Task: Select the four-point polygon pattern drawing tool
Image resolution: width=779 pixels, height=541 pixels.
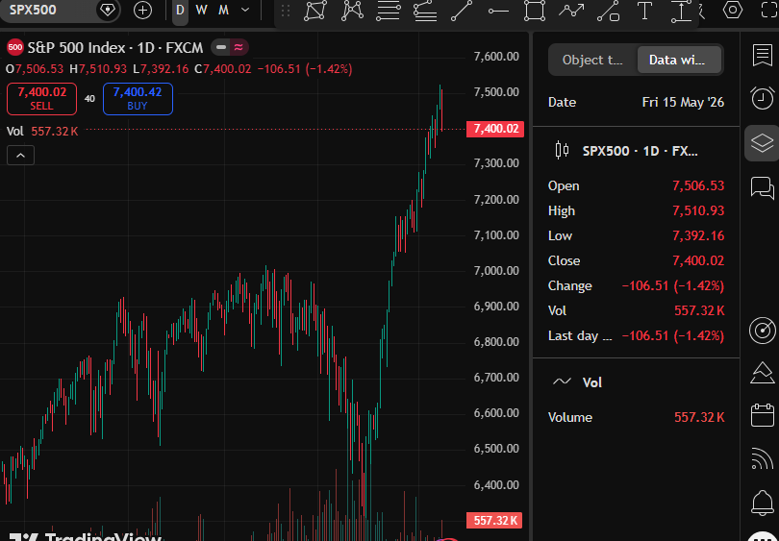Action: point(316,11)
